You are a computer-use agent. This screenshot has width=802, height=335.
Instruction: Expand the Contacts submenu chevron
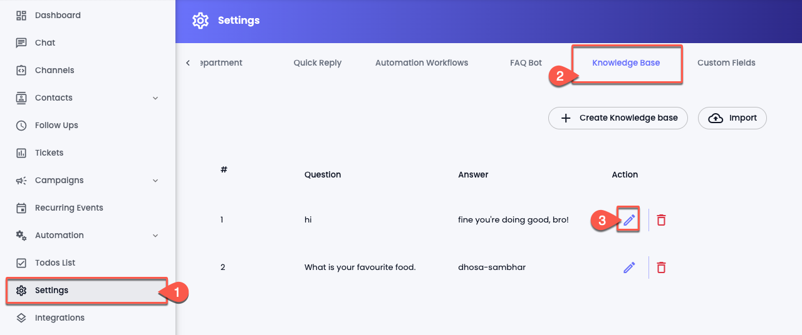(x=155, y=98)
